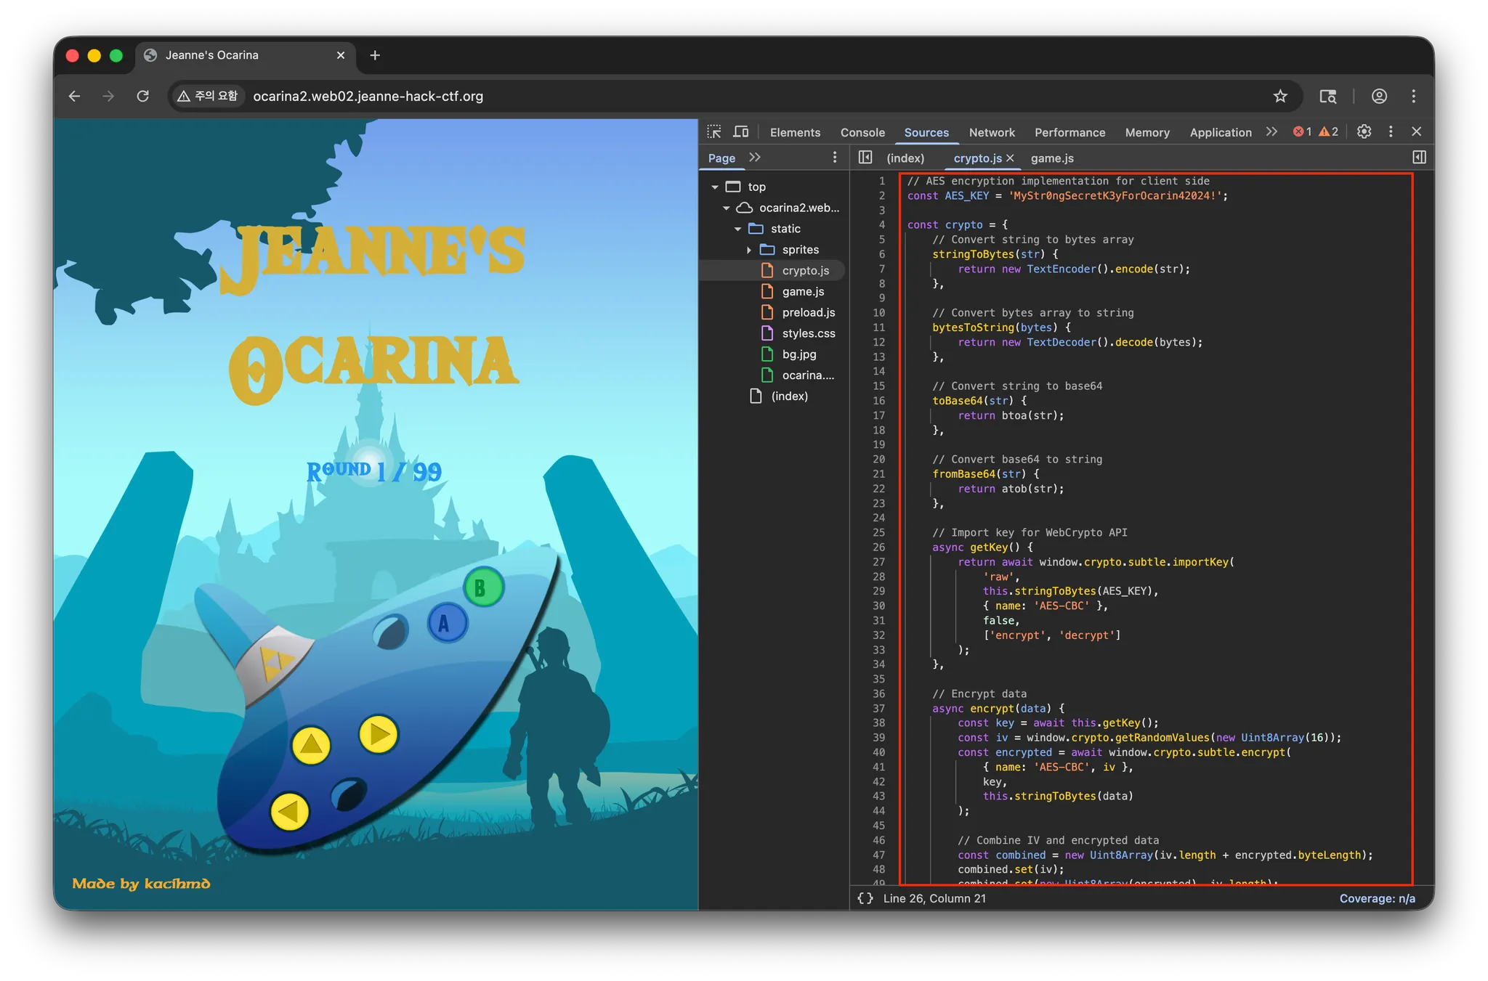Viewport: 1488px width, 981px height.
Task: Bookmark page with star icon
Action: (1280, 96)
